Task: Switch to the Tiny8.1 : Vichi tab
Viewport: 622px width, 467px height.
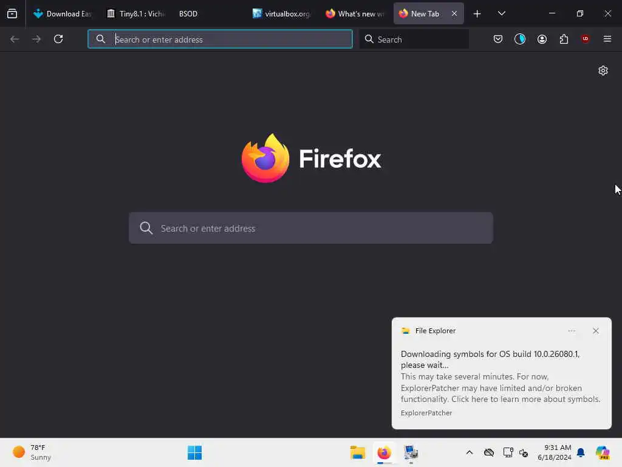Action: click(x=136, y=13)
